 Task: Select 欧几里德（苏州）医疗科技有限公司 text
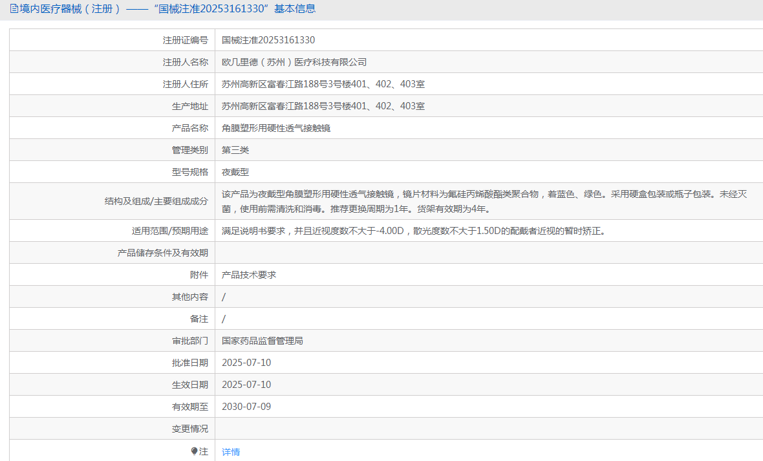click(294, 62)
